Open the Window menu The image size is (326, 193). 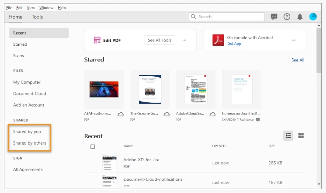coord(46,8)
